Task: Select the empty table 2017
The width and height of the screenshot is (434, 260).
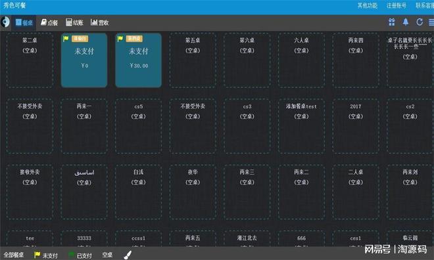Action: coord(356,126)
